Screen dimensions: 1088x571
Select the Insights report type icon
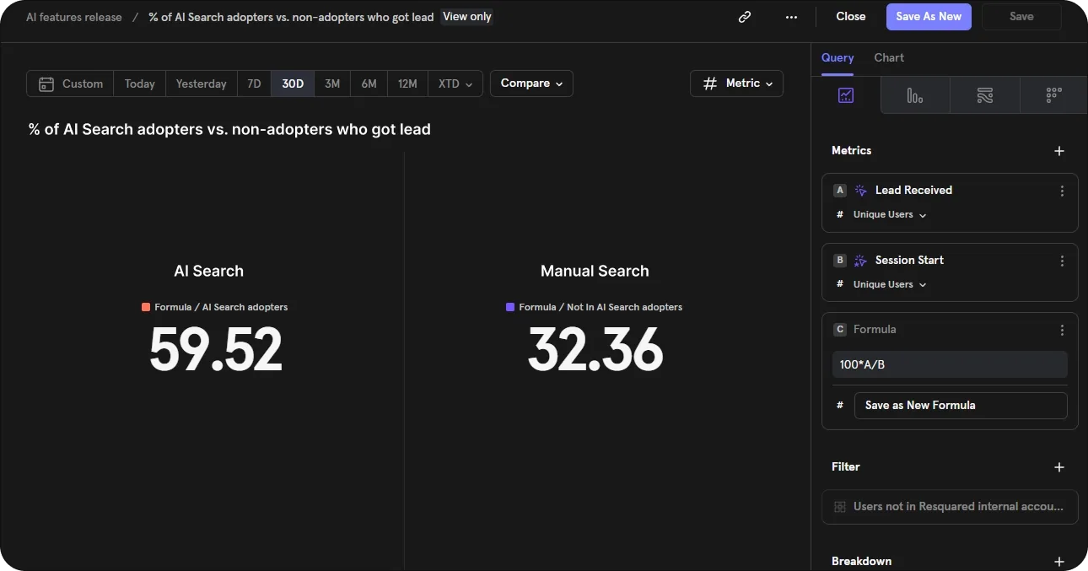coord(846,95)
